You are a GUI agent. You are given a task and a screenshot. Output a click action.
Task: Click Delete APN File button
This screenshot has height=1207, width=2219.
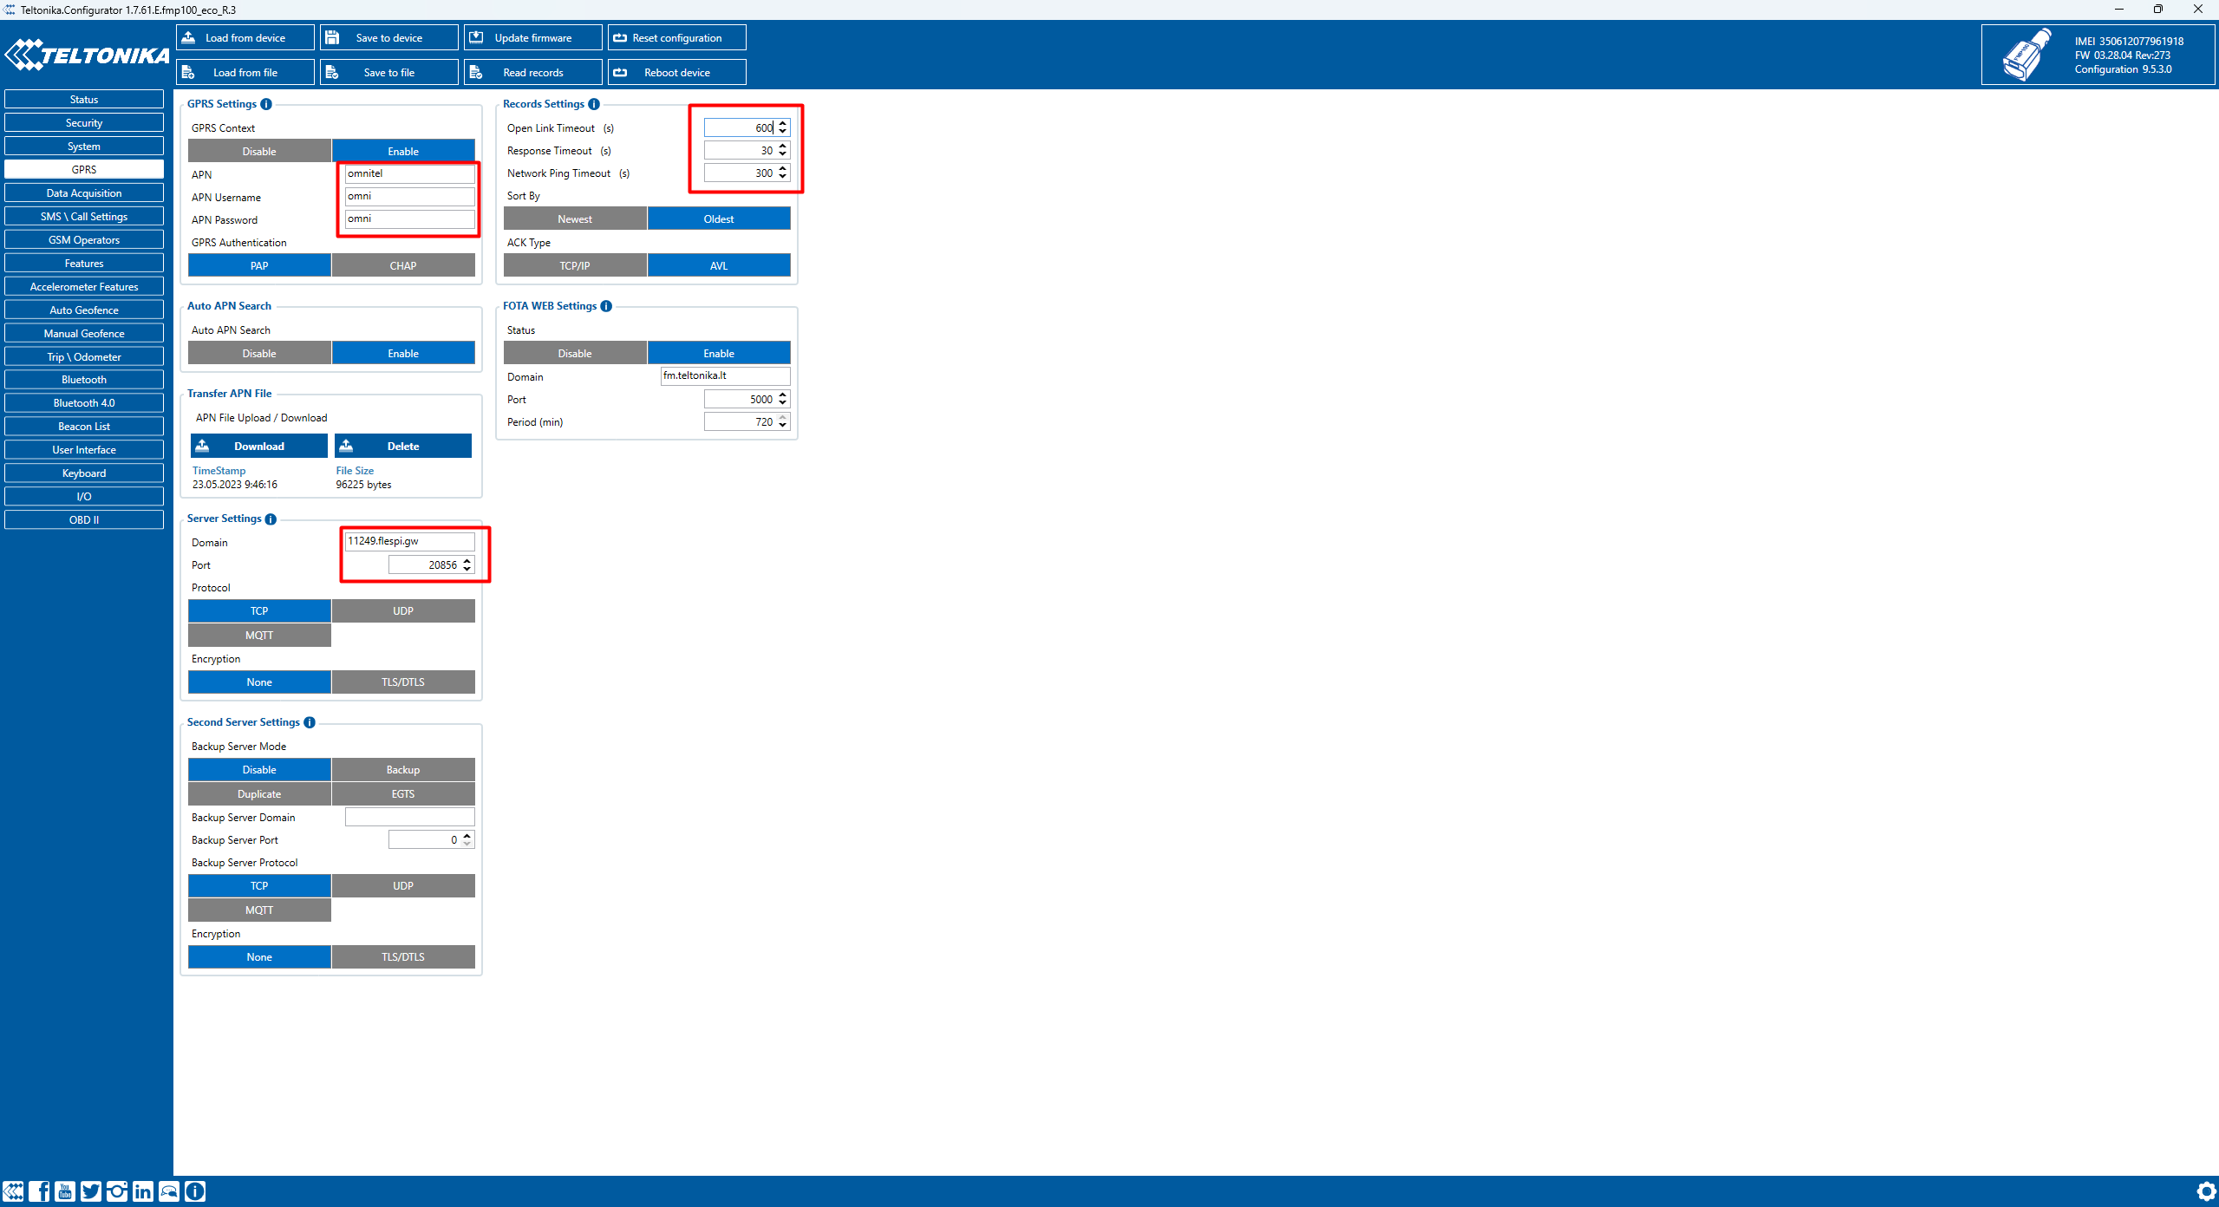point(404,446)
